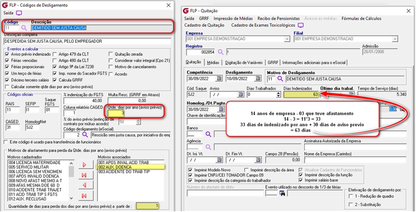Click the Descrição completa input field
Image resolution: width=416 pixels, height=212 pixels.
(x=87, y=41)
